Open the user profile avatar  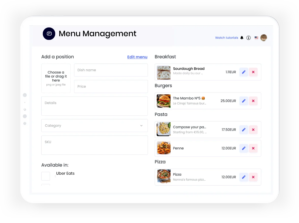pos(264,38)
